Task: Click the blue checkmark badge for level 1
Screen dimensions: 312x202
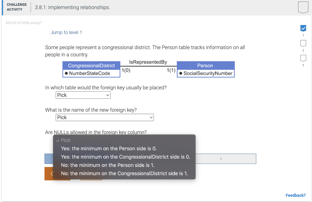Action: tap(303, 28)
